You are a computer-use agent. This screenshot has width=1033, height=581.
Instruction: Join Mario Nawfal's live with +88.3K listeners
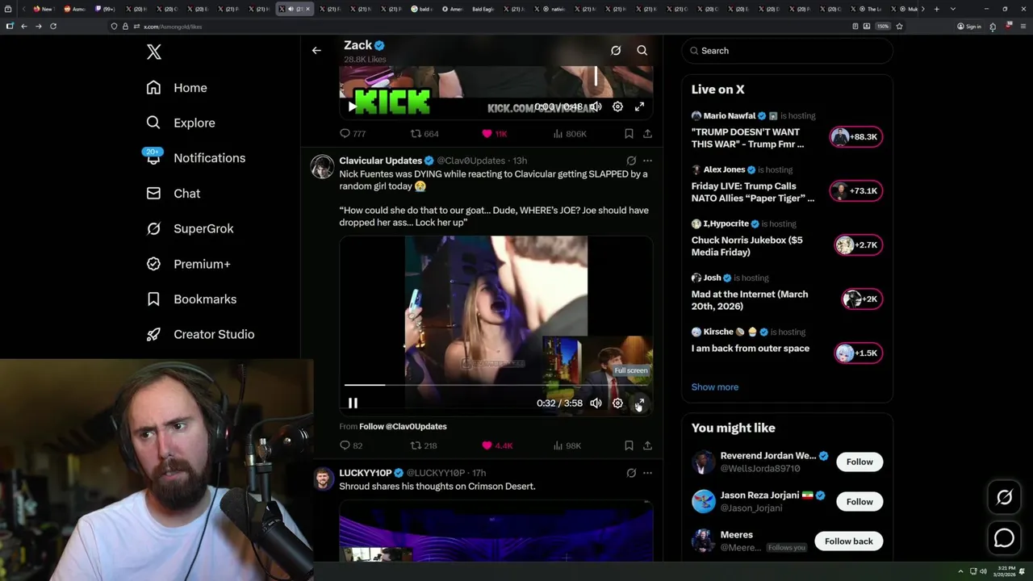(857, 137)
